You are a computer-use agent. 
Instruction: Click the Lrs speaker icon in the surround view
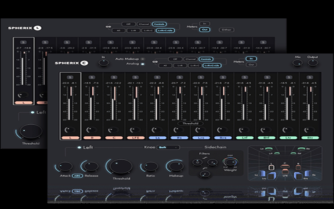tap(272, 176)
